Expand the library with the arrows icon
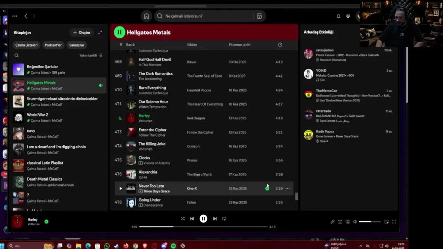 pyautogui.click(x=100, y=33)
